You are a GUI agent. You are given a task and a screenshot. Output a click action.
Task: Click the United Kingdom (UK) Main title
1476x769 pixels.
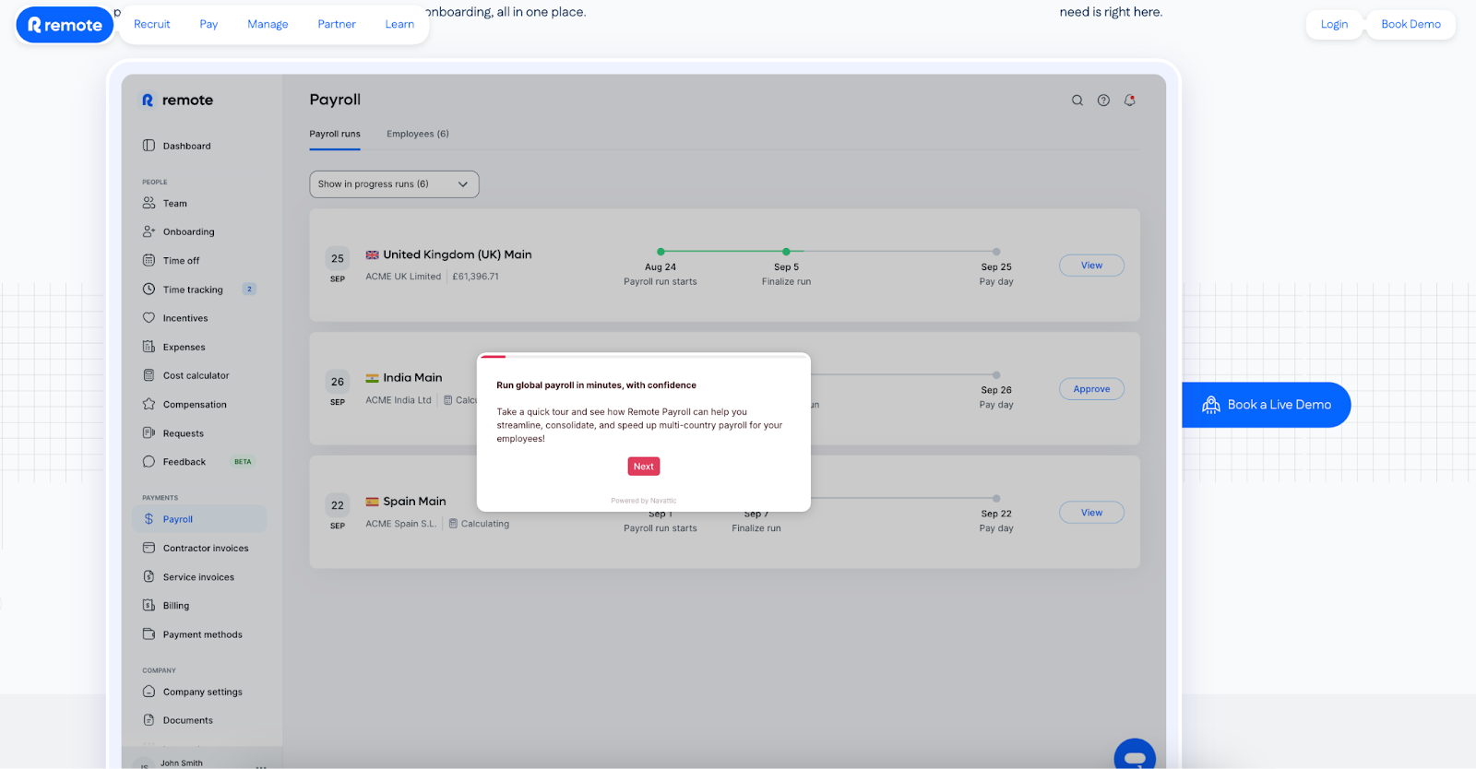(x=458, y=254)
